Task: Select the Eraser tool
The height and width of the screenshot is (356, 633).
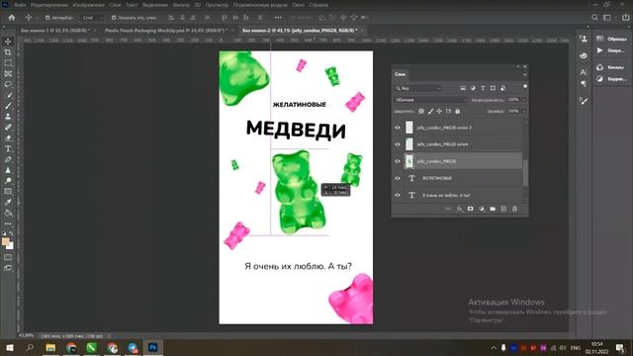Action: (8, 138)
